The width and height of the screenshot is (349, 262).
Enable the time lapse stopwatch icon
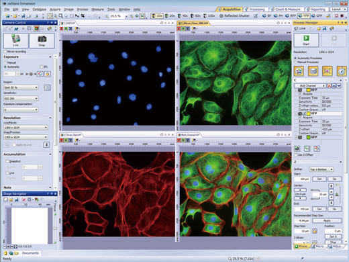342,71
